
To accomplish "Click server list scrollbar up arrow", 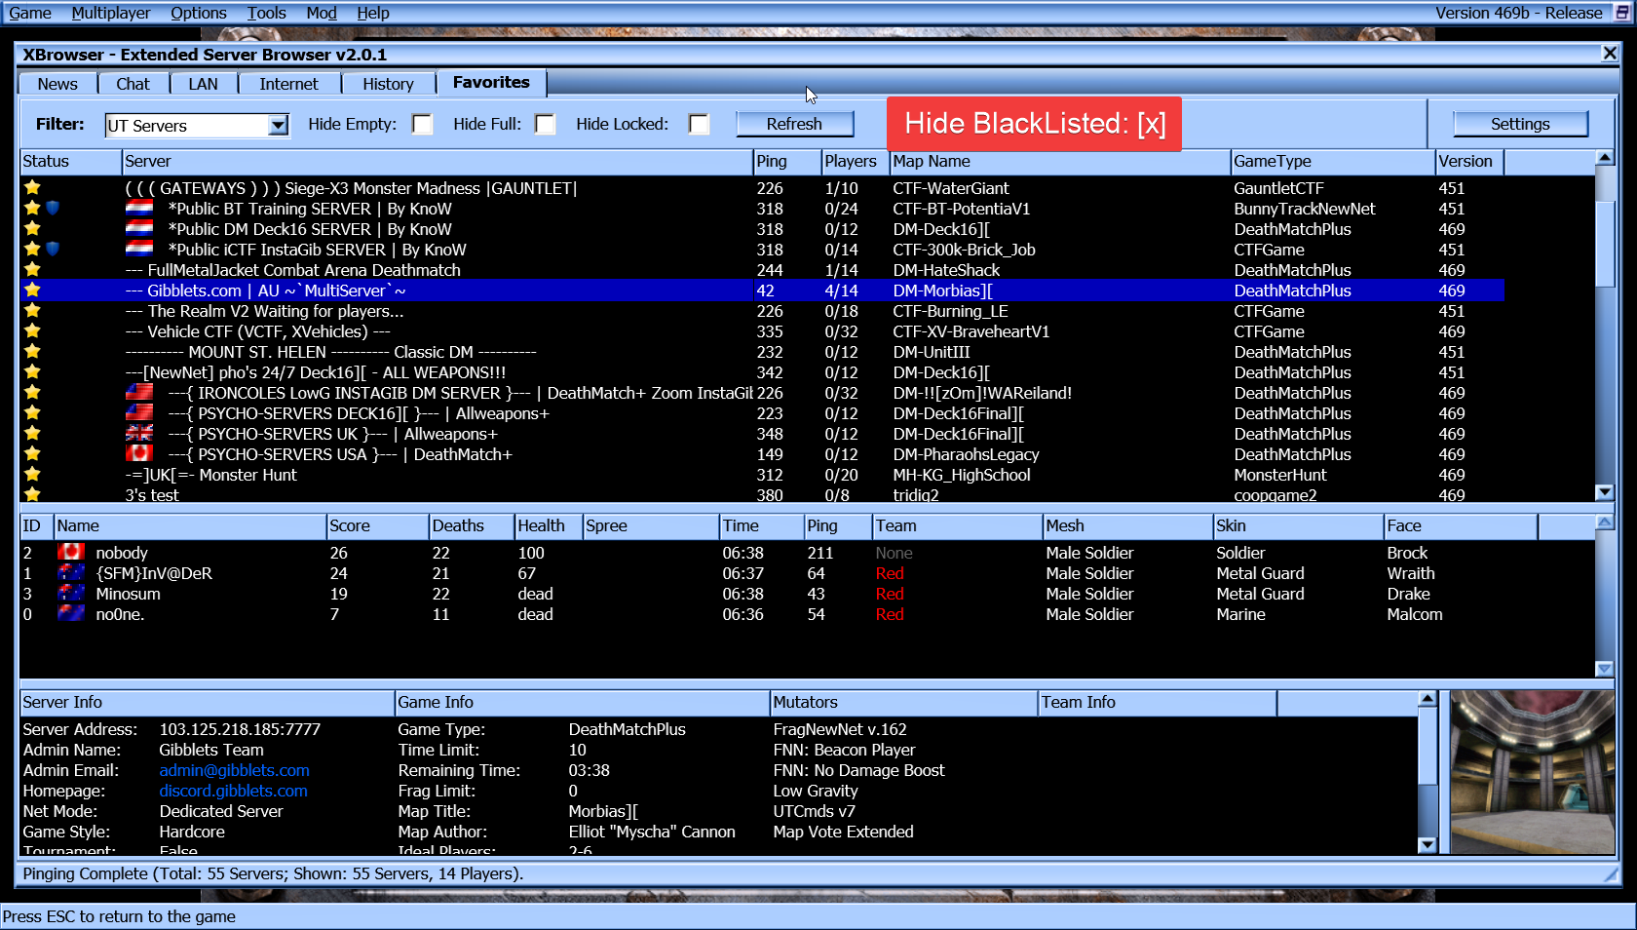I will [1605, 158].
